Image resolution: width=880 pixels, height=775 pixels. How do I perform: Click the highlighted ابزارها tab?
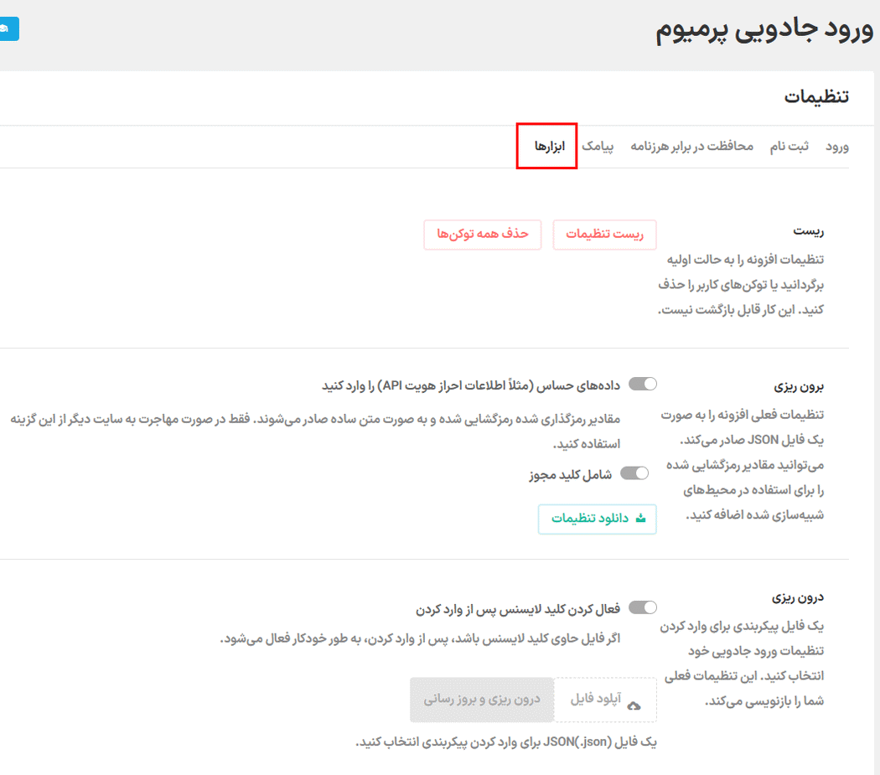point(546,146)
